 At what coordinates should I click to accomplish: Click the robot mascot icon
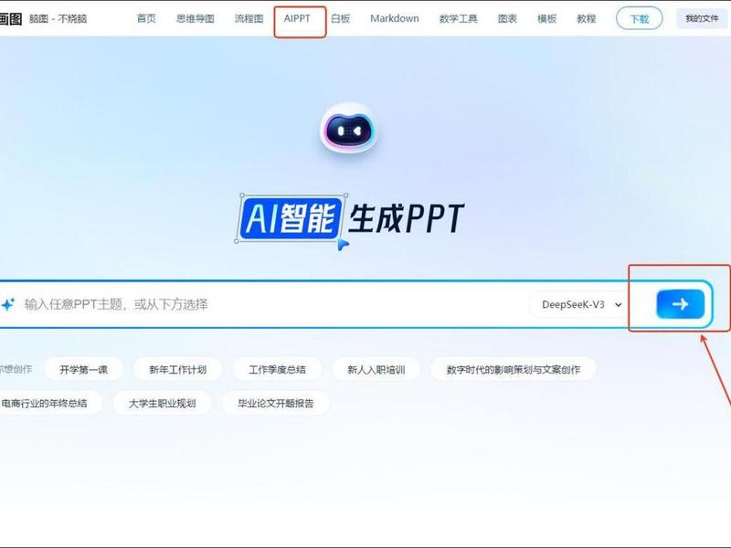348,128
